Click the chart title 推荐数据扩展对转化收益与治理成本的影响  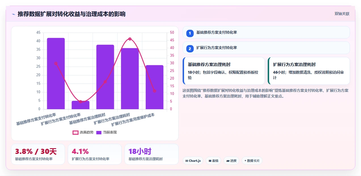[71, 14]
